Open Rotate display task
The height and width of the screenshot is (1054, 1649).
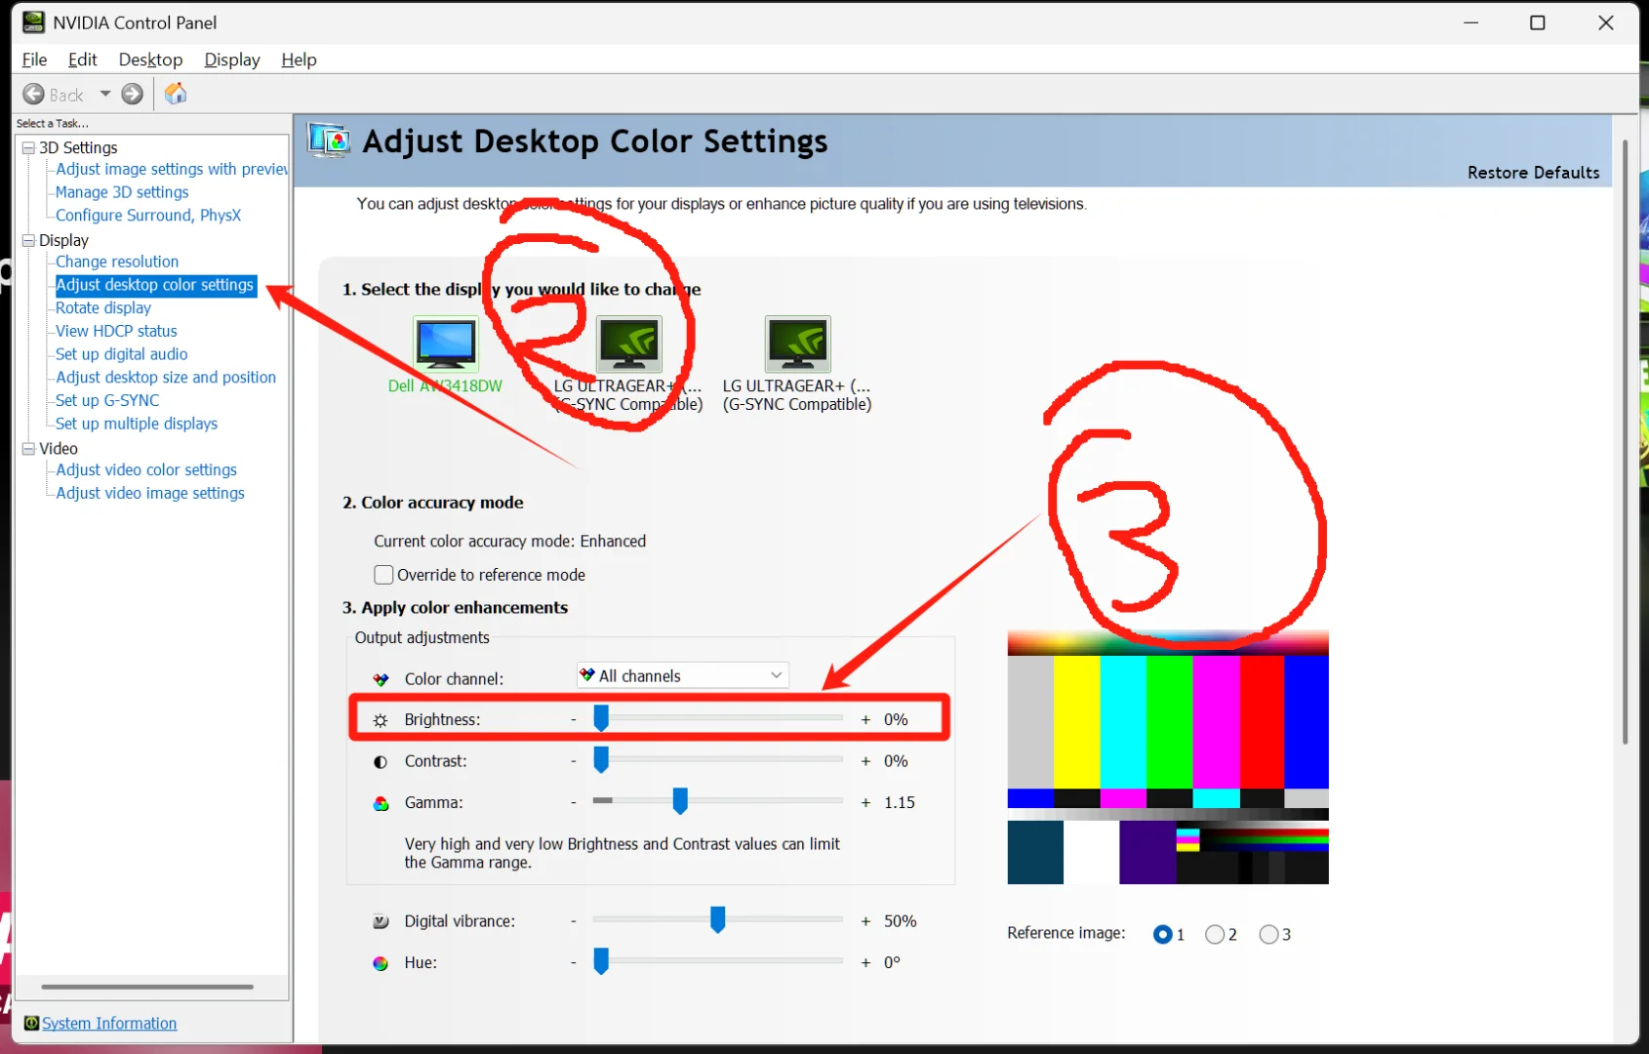[x=103, y=307]
